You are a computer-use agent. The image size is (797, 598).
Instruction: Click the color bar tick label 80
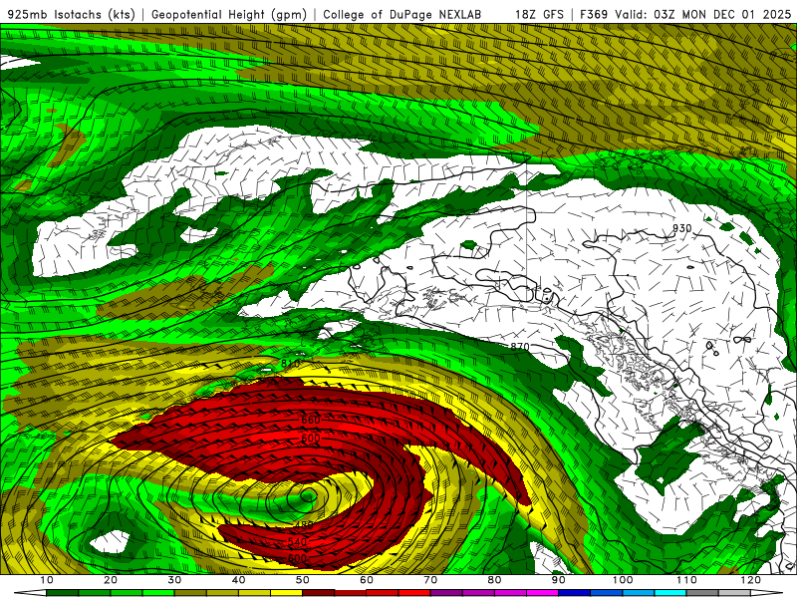click(x=494, y=580)
